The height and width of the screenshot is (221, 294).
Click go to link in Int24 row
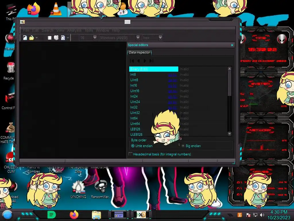(172, 97)
